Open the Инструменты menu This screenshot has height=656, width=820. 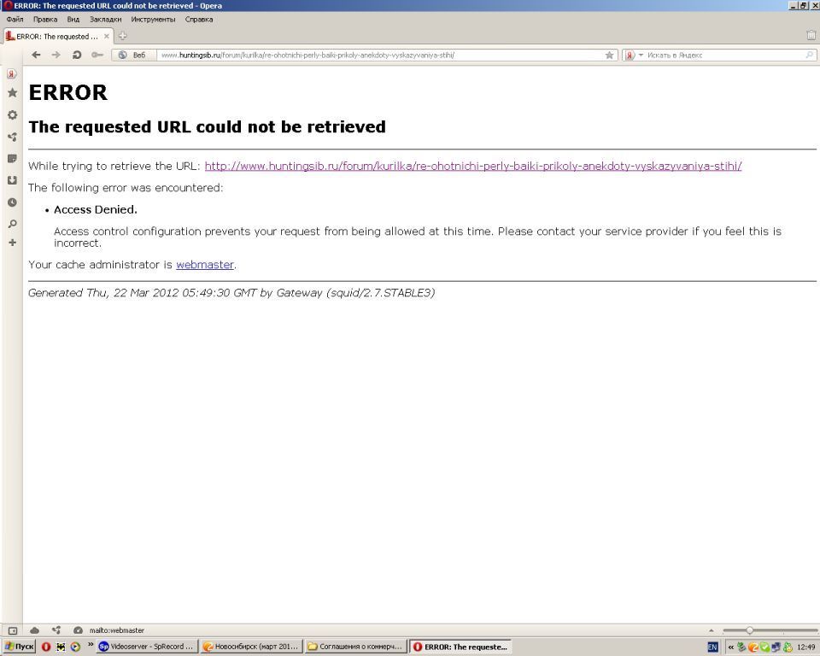[x=153, y=19]
